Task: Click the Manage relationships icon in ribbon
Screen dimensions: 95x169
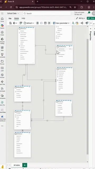Action: [82, 23]
